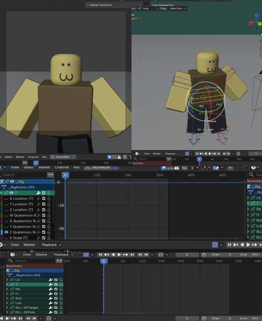Click the play button in bottom timeline header
Viewport: 262px width, 321px height.
click(x=119, y=254)
